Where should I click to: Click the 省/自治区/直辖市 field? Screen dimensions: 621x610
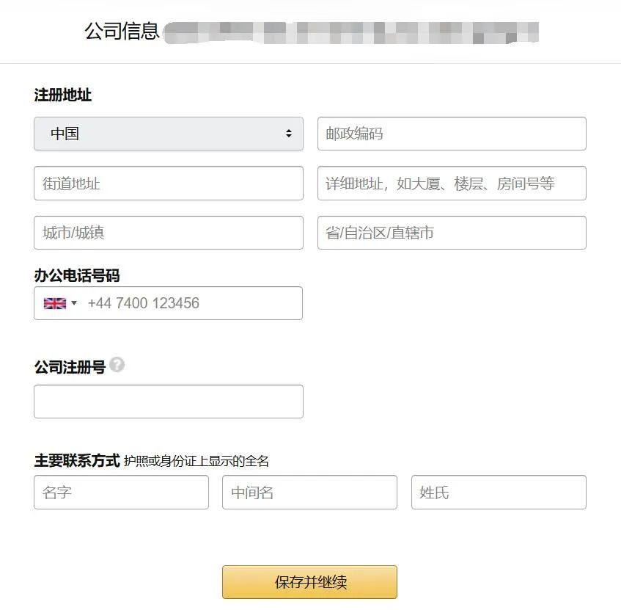[x=452, y=233]
